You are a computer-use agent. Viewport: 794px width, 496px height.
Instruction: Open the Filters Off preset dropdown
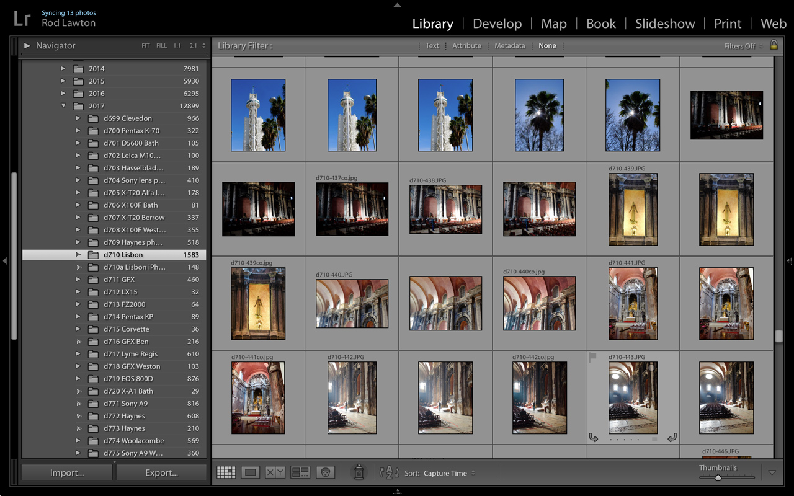coord(743,46)
